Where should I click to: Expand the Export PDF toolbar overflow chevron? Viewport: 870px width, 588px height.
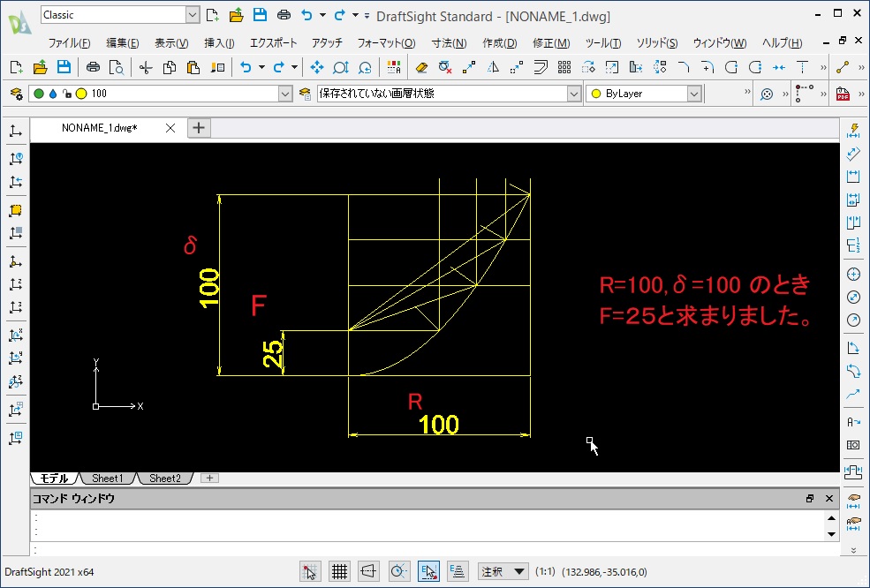[x=861, y=94]
